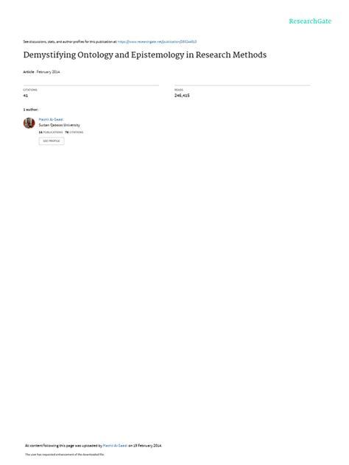Click the 14 Publications stat
The width and height of the screenshot is (349, 465).
51,132
